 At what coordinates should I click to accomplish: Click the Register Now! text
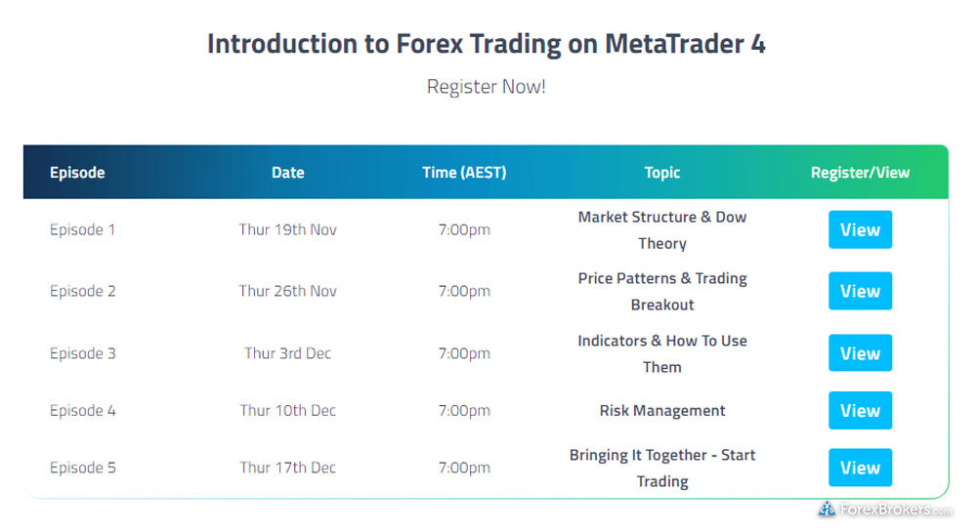[x=486, y=87]
